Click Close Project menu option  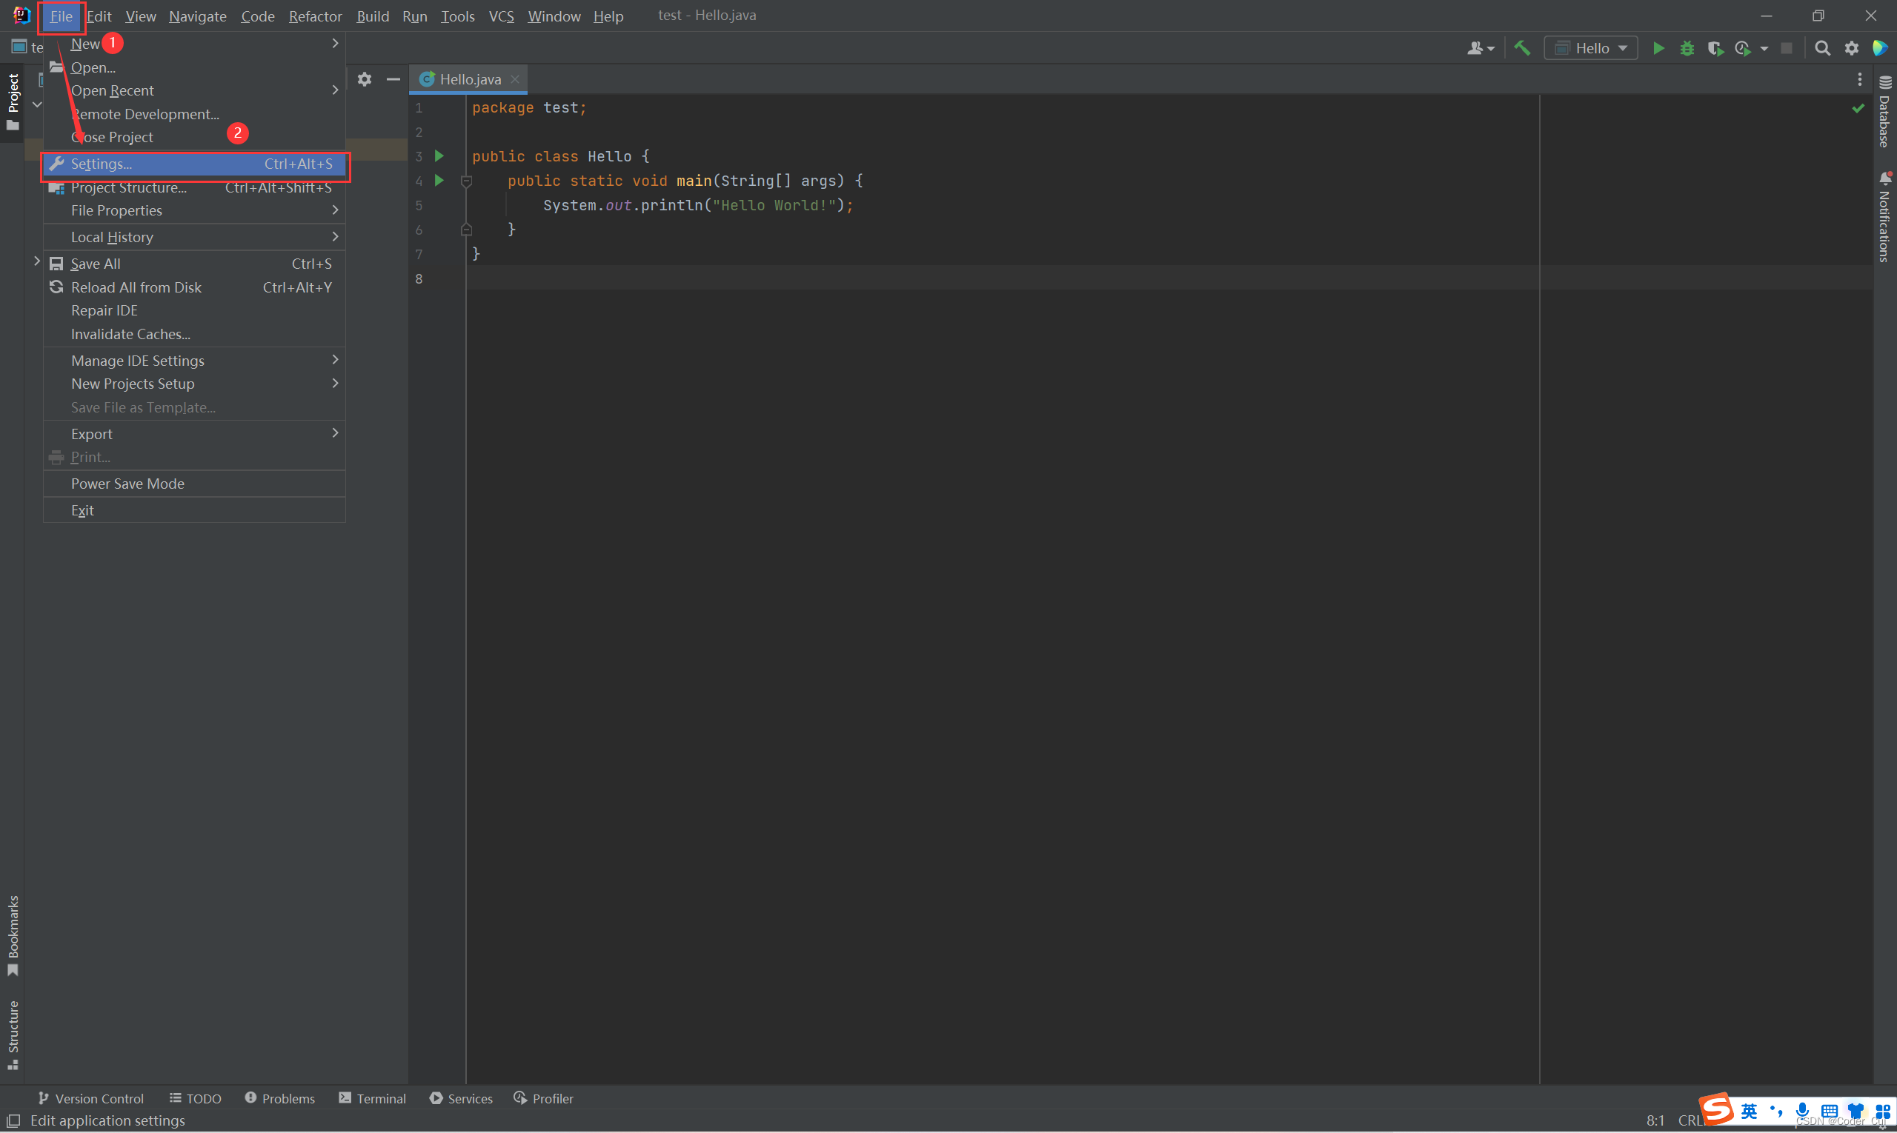(112, 136)
